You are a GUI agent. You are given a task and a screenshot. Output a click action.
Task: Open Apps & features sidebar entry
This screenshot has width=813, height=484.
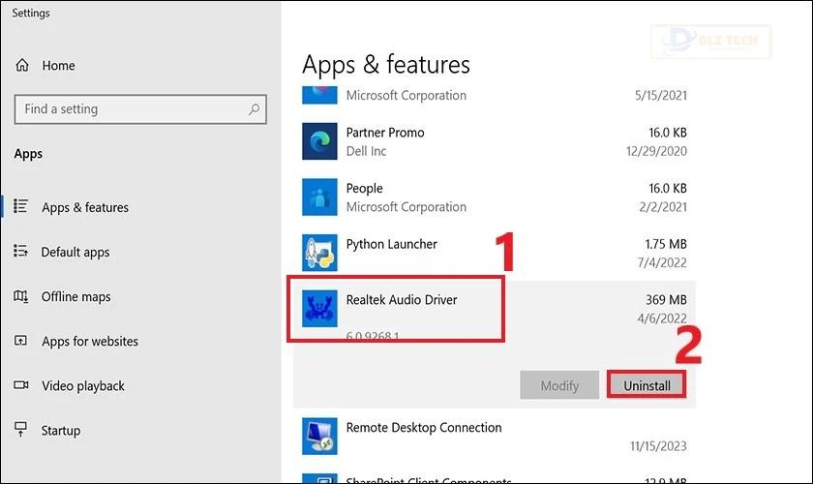pyautogui.click(x=85, y=207)
